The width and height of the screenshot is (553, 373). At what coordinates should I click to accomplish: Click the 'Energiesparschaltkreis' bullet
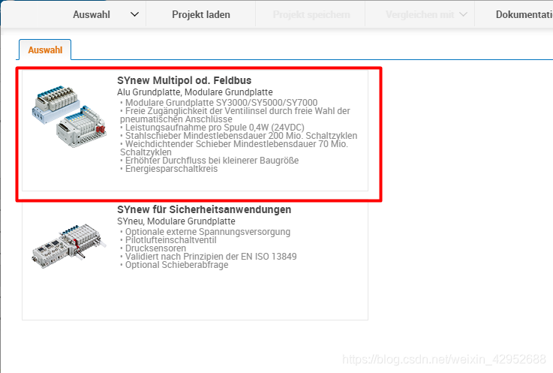171,169
